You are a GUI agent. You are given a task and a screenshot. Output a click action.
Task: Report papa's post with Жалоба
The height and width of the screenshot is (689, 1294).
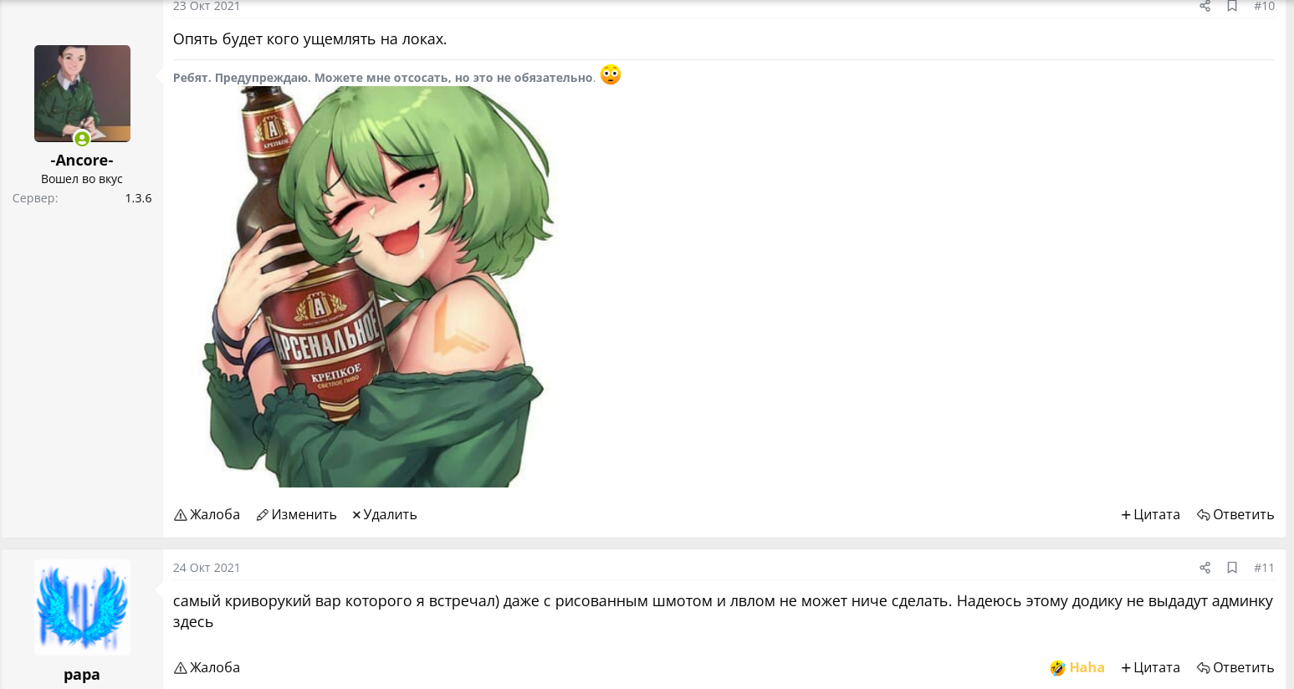coord(207,667)
